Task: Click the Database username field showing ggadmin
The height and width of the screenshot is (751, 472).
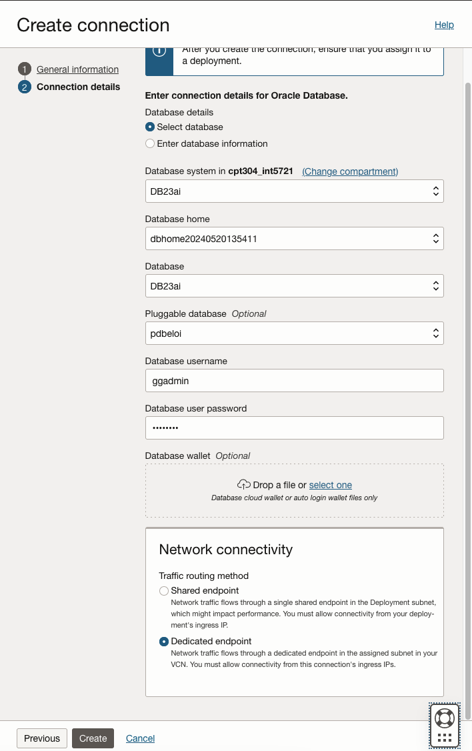Action: (x=294, y=380)
